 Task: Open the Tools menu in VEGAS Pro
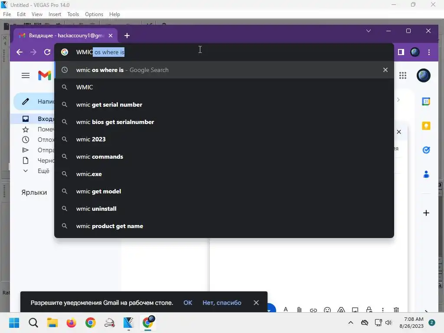point(73,14)
